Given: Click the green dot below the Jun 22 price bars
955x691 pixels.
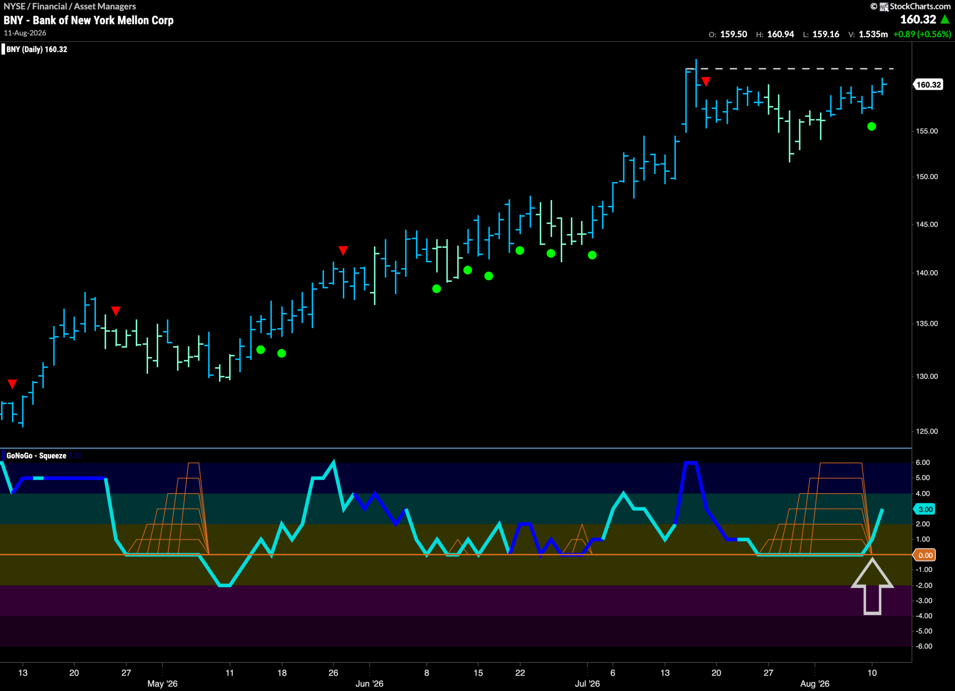Looking at the screenshot, I should point(520,251).
